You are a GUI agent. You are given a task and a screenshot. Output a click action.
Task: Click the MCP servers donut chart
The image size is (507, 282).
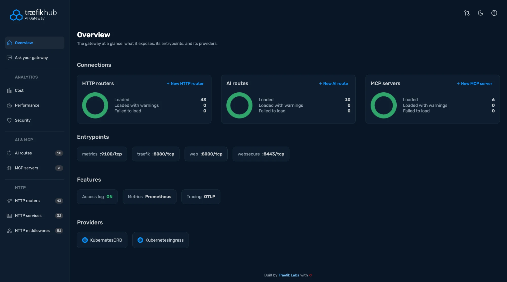(x=384, y=105)
